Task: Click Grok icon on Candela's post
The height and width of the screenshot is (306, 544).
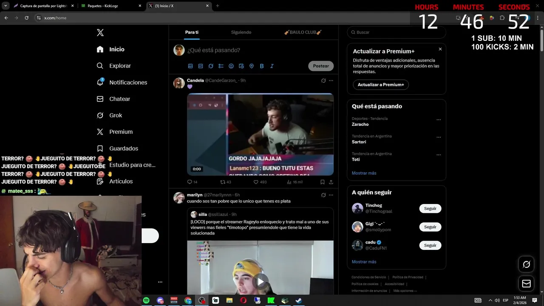Action: (x=323, y=80)
